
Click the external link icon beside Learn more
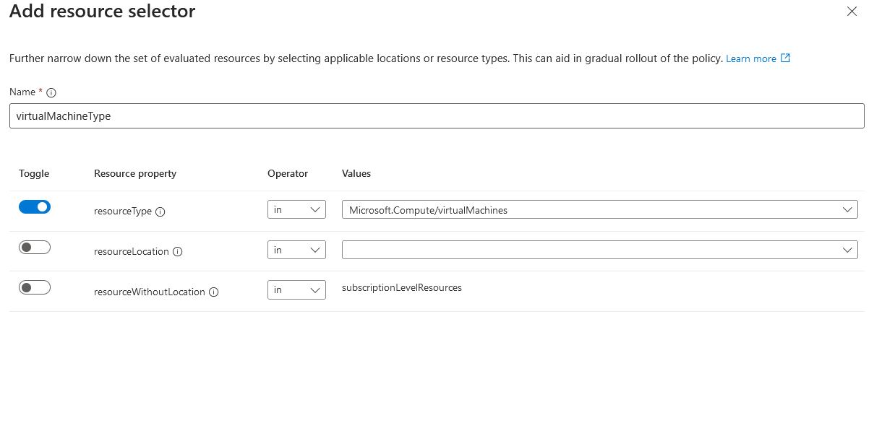tap(786, 58)
